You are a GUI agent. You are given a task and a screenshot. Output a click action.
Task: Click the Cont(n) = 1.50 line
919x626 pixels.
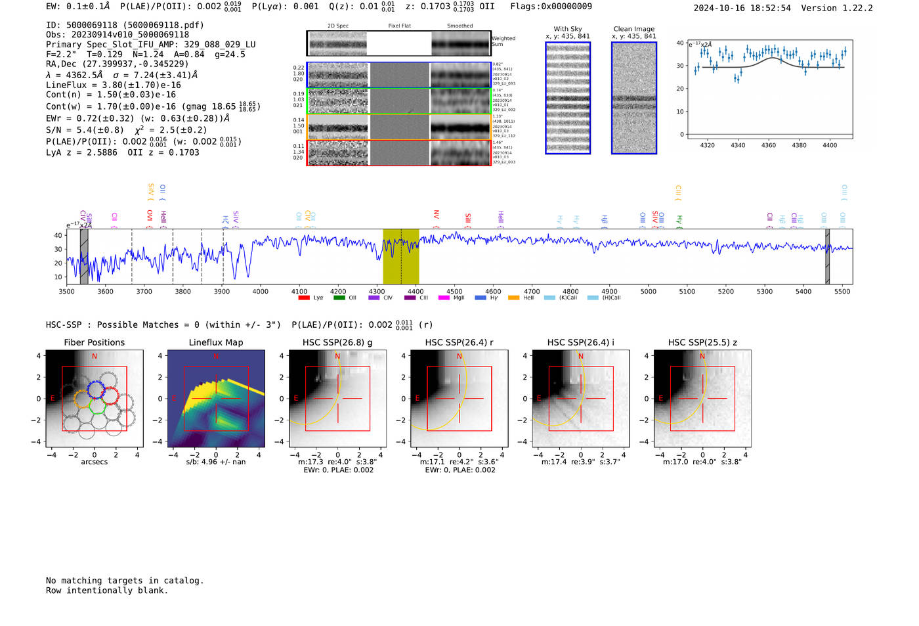(x=111, y=95)
